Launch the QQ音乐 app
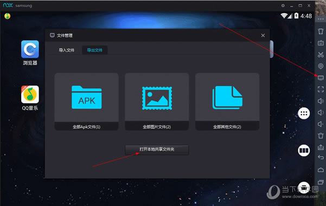The width and height of the screenshot is (326, 206). point(30,98)
